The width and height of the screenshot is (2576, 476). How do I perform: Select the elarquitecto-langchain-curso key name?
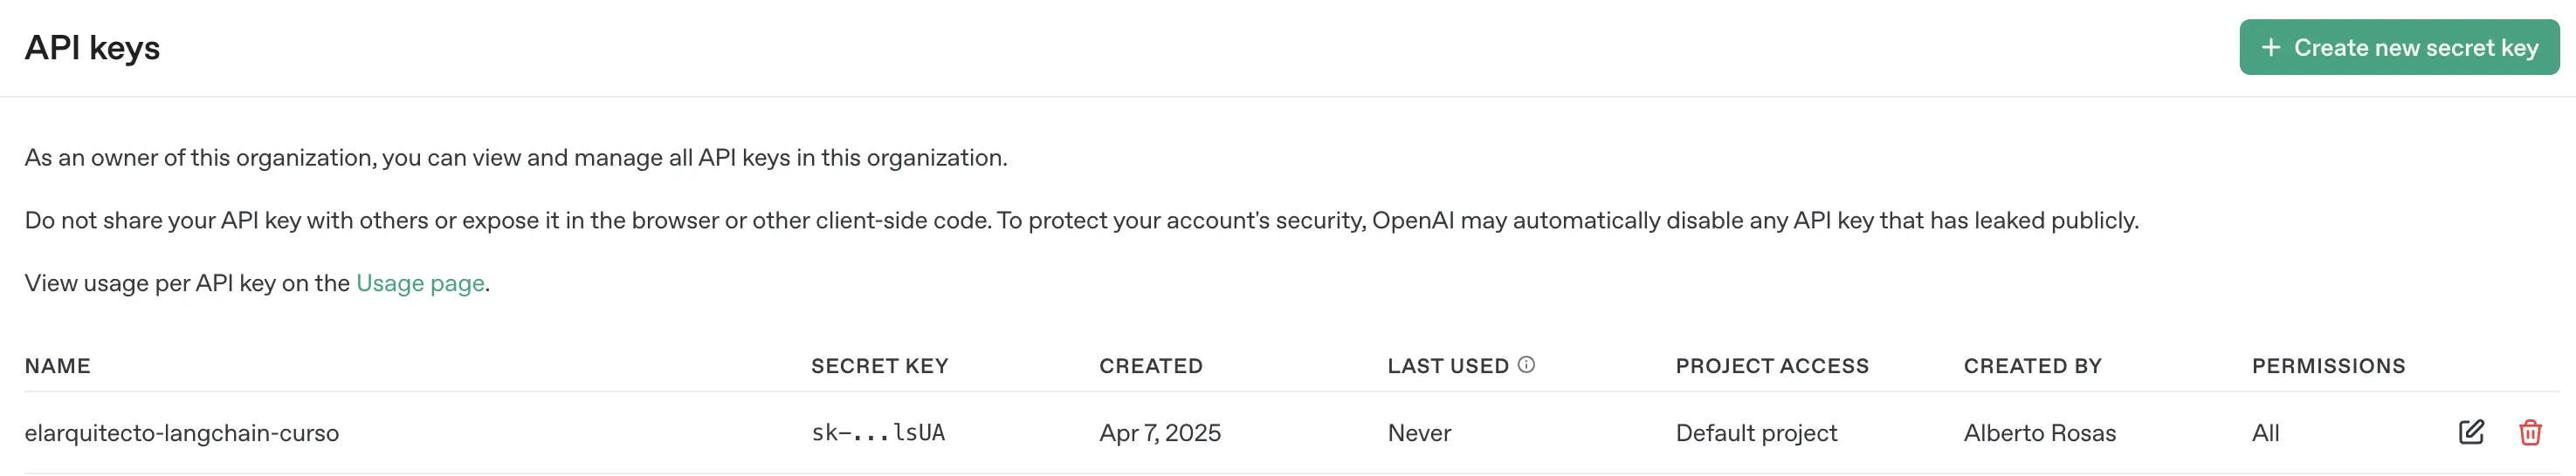(182, 433)
